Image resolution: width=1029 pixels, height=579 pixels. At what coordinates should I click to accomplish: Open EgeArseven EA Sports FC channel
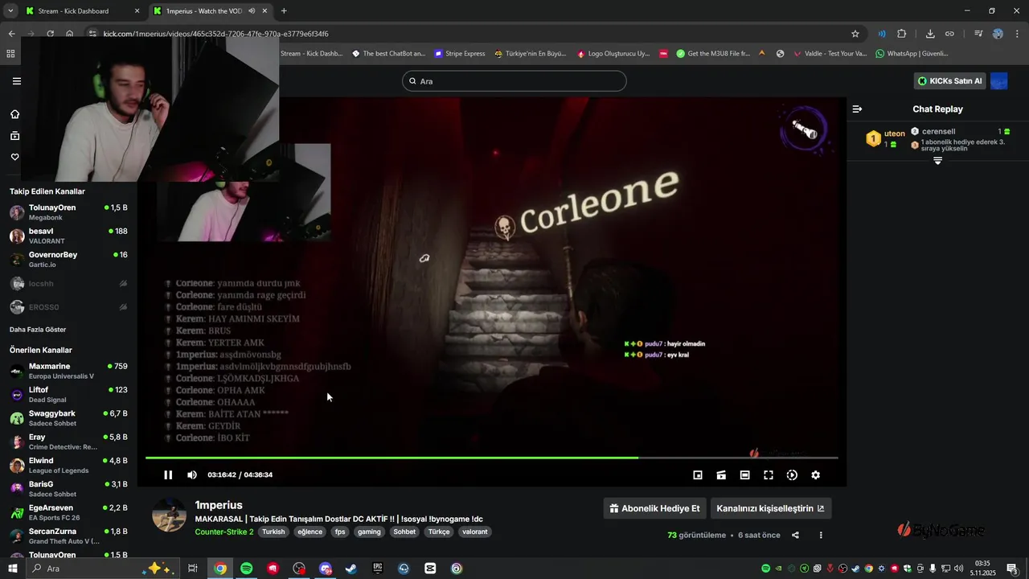pyautogui.click(x=68, y=512)
